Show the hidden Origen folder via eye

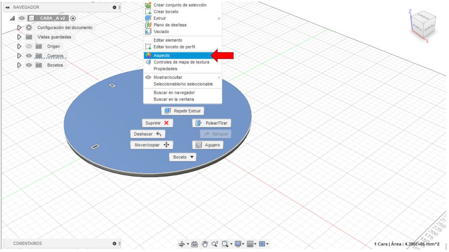click(x=29, y=46)
